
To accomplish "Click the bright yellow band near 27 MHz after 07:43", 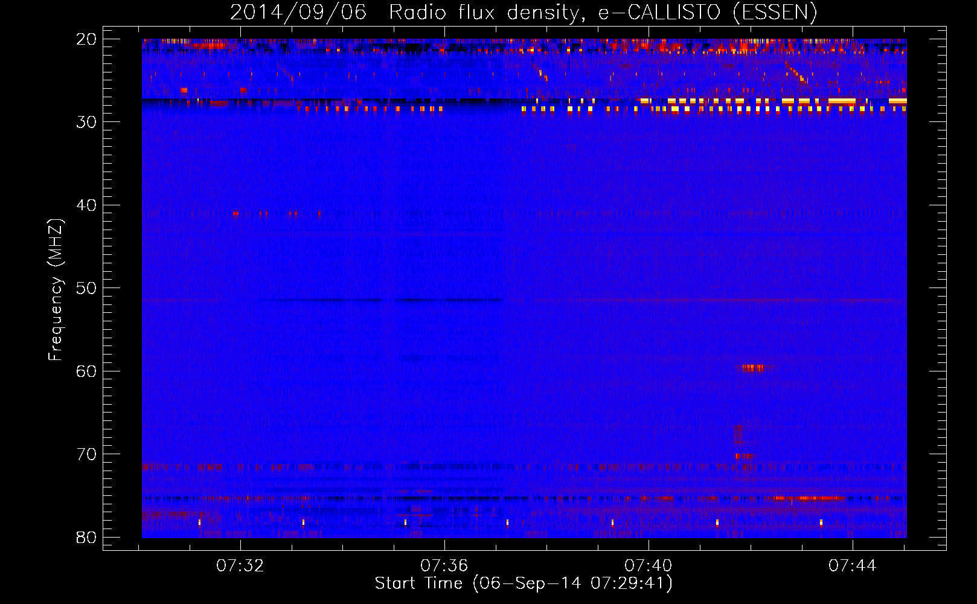I will 842,101.
